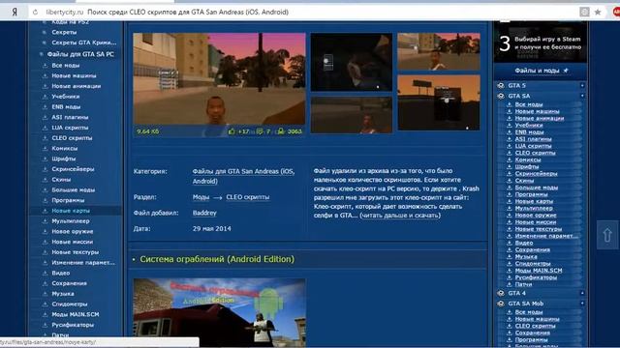This screenshot has height=348, width=620.
Task: Open Русификаторы in left sidebar
Action: (73, 325)
